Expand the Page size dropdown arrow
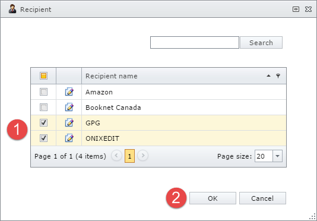The width and height of the screenshot is (317, 221). [x=277, y=156]
